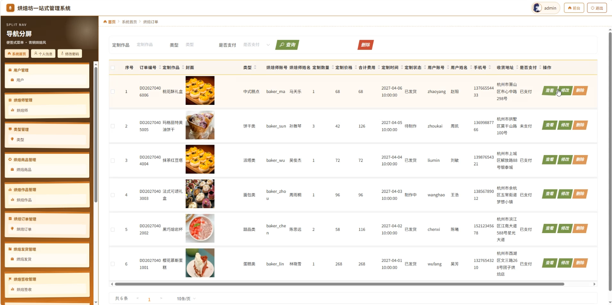Click sort icon on 定制数量 column
This screenshot has width=612, height=305.
(x=333, y=67)
